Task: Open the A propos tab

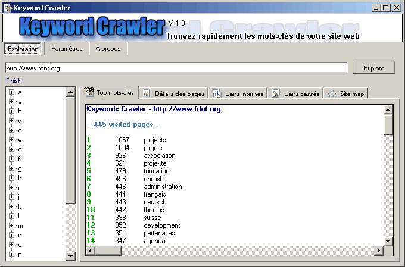Action: [x=108, y=49]
